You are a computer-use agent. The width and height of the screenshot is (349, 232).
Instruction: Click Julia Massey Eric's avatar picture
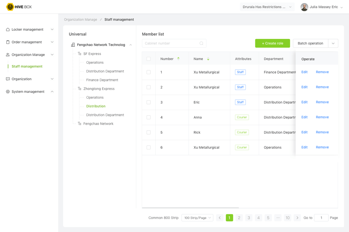[304, 7]
